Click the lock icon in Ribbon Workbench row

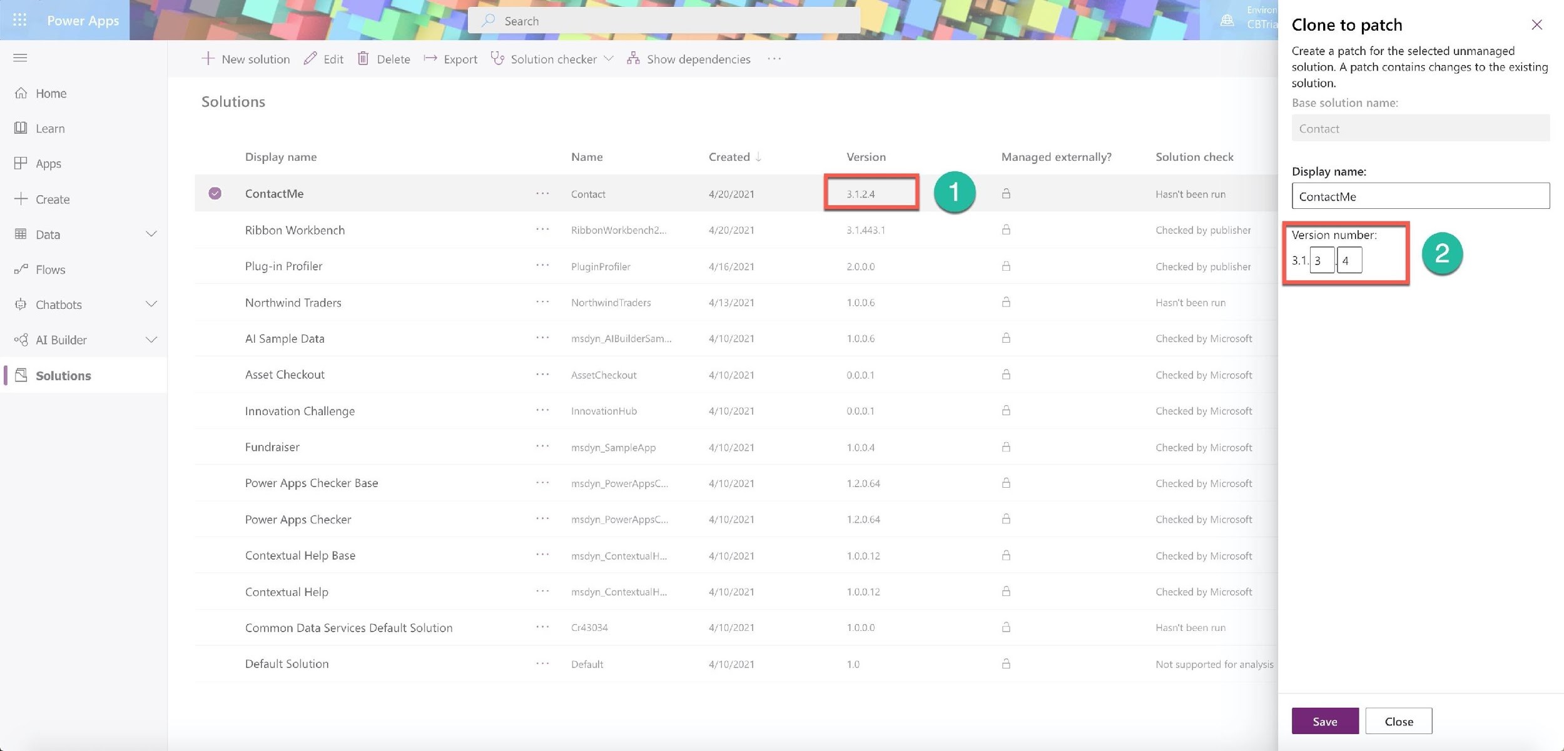point(1006,229)
